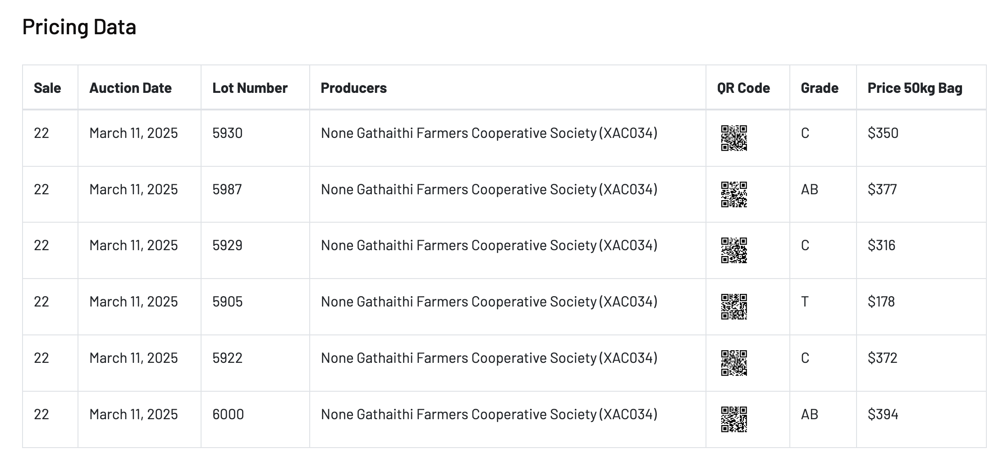Click the Price 50kg Bag header

915,88
